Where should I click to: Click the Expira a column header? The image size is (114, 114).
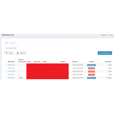click(x=75, y=62)
